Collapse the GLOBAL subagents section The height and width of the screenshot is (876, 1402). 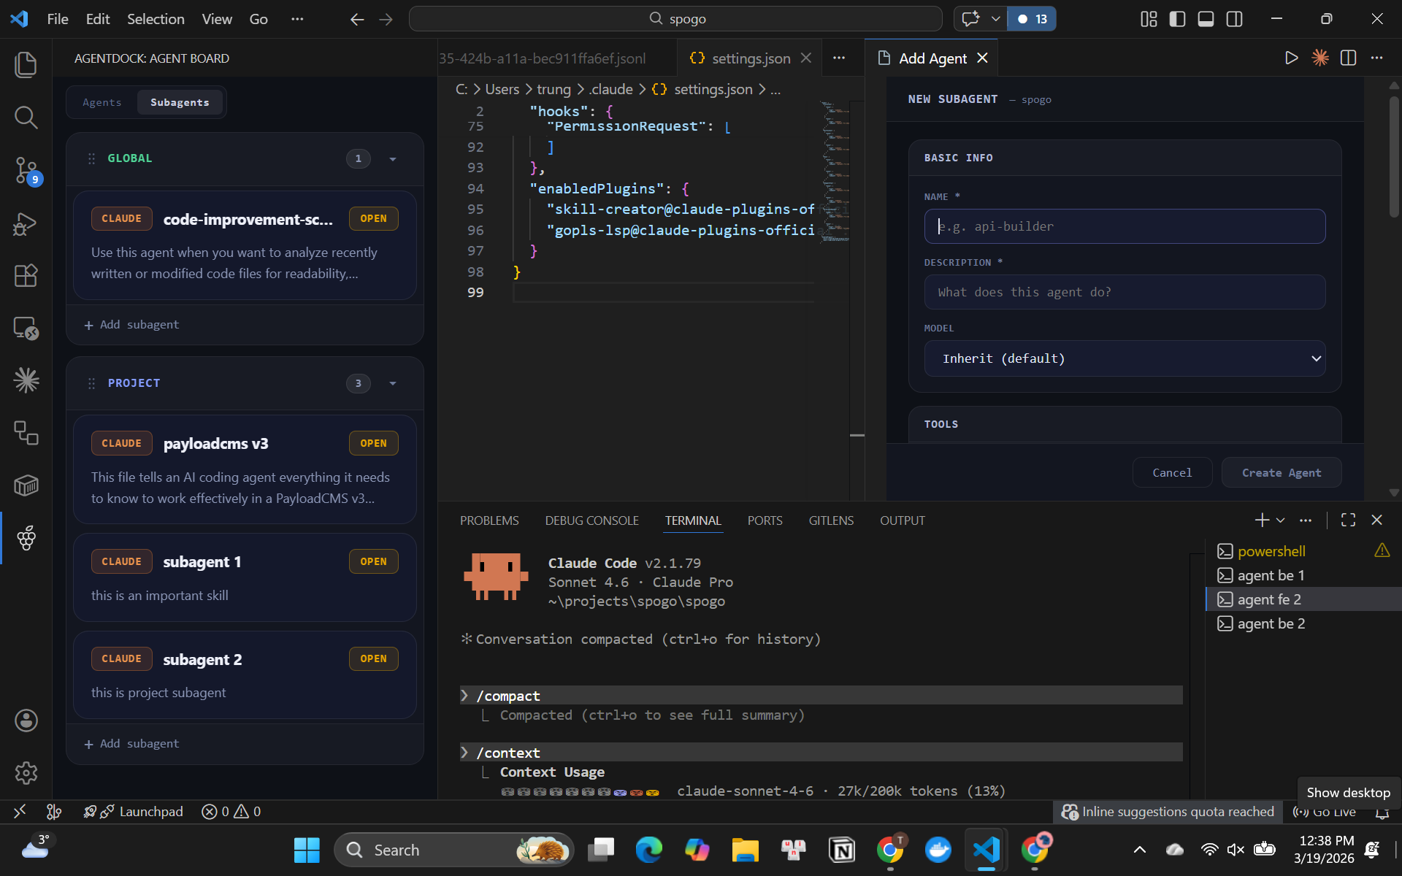pos(393,158)
